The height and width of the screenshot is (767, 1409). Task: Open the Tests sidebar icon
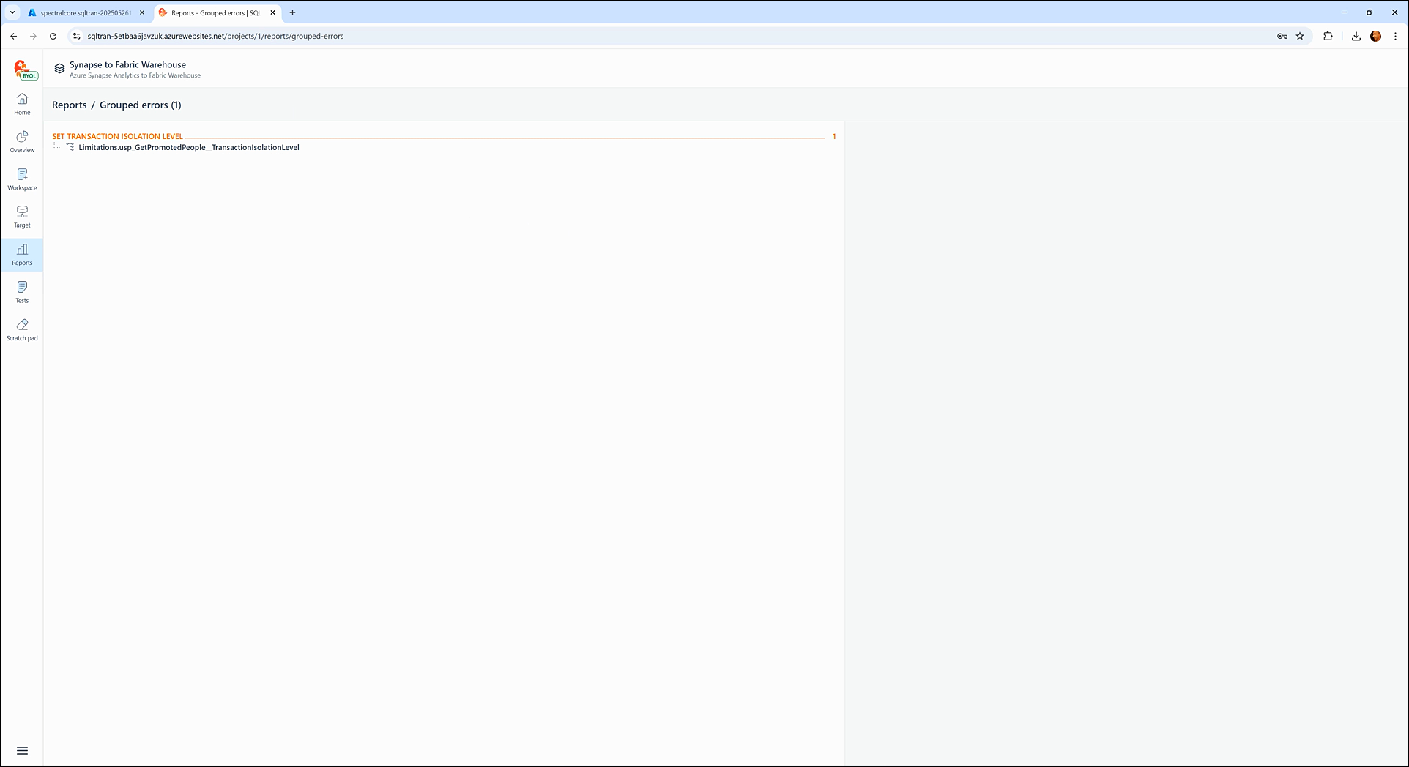point(22,292)
